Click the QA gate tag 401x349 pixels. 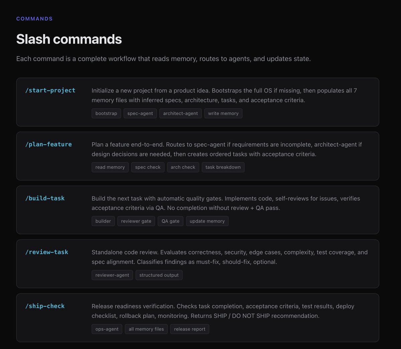[170, 221]
